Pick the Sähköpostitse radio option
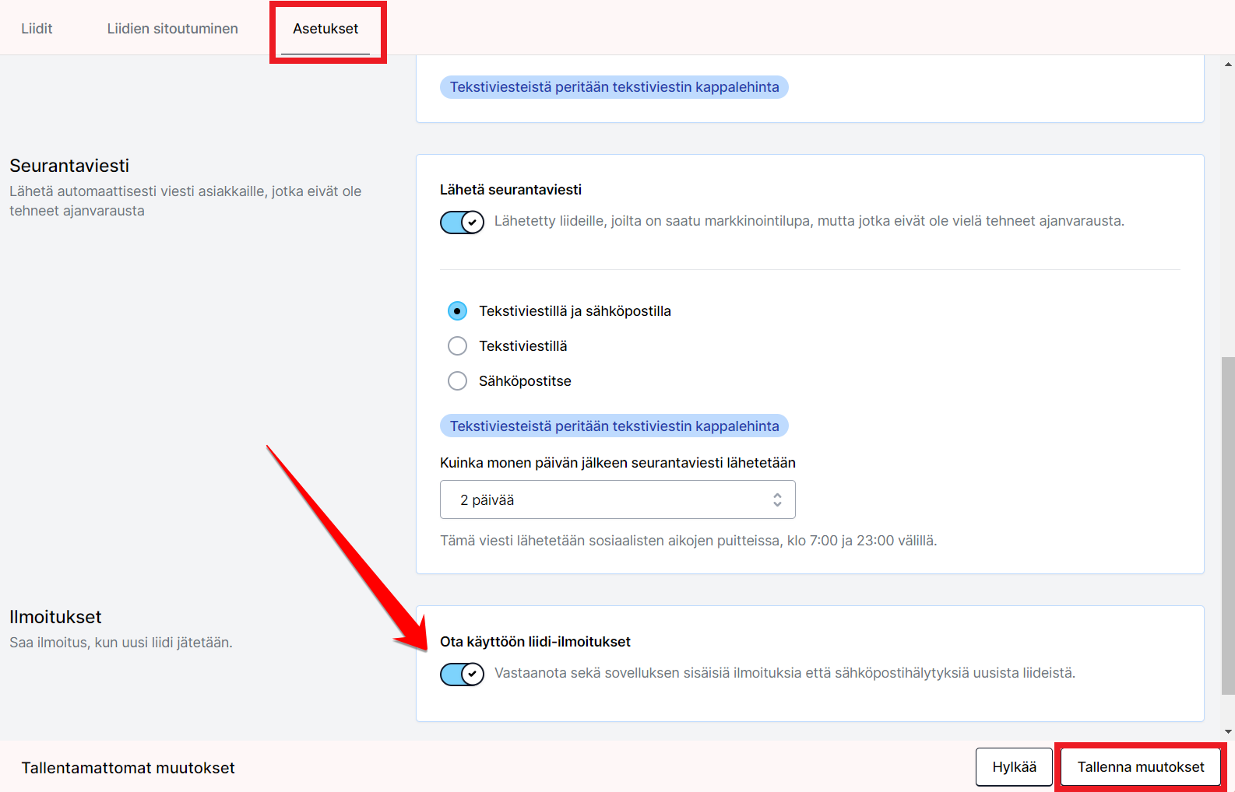Screen dimensions: 1235x792 tap(458, 381)
